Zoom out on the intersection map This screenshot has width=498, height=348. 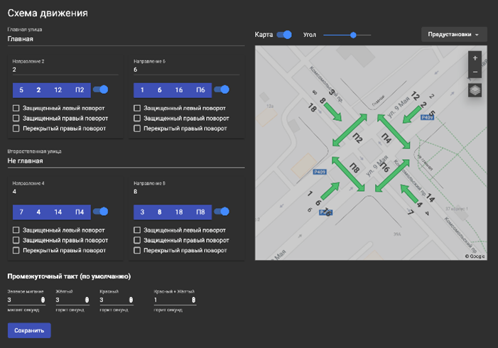475,72
